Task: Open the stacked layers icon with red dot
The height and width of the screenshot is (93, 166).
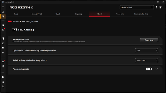Action: click(x=3, y=61)
